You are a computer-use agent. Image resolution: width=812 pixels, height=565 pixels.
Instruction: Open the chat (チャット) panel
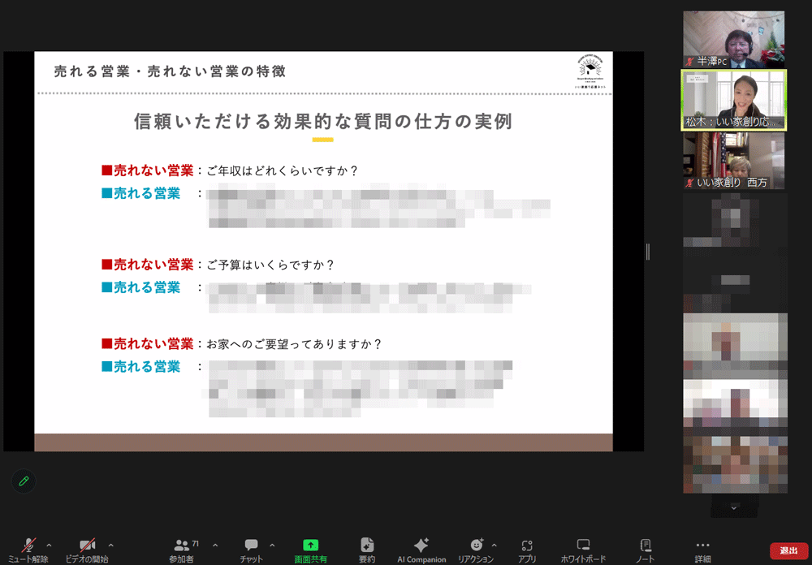(251, 548)
